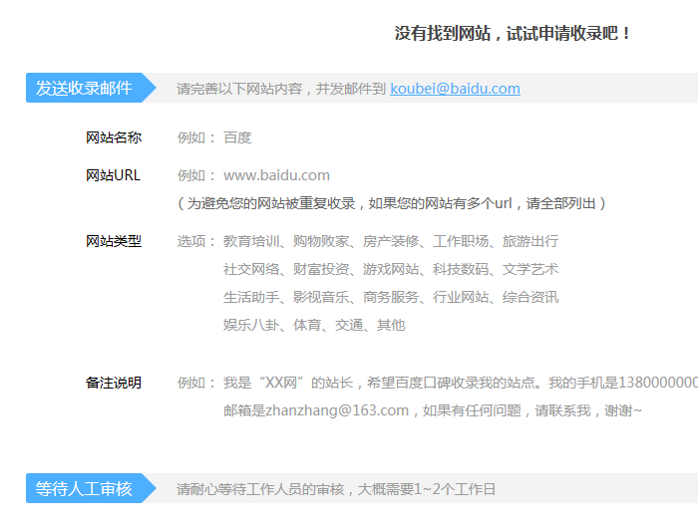The image size is (698, 529).
Task: Click the 网站名称 field label
Action: [x=114, y=137]
